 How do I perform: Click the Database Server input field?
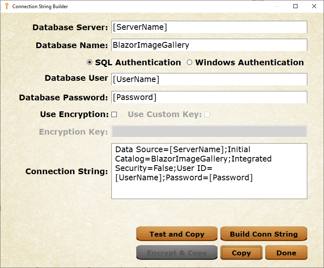click(209, 27)
